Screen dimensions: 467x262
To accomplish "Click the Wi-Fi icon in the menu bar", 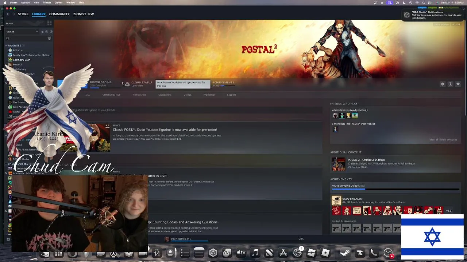I will coord(417,3).
